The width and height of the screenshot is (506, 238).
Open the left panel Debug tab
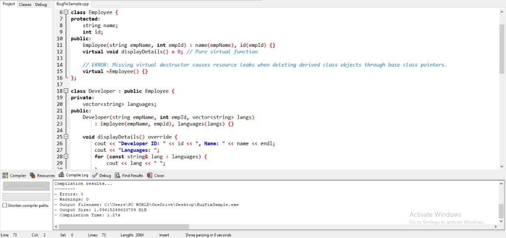(x=41, y=4)
